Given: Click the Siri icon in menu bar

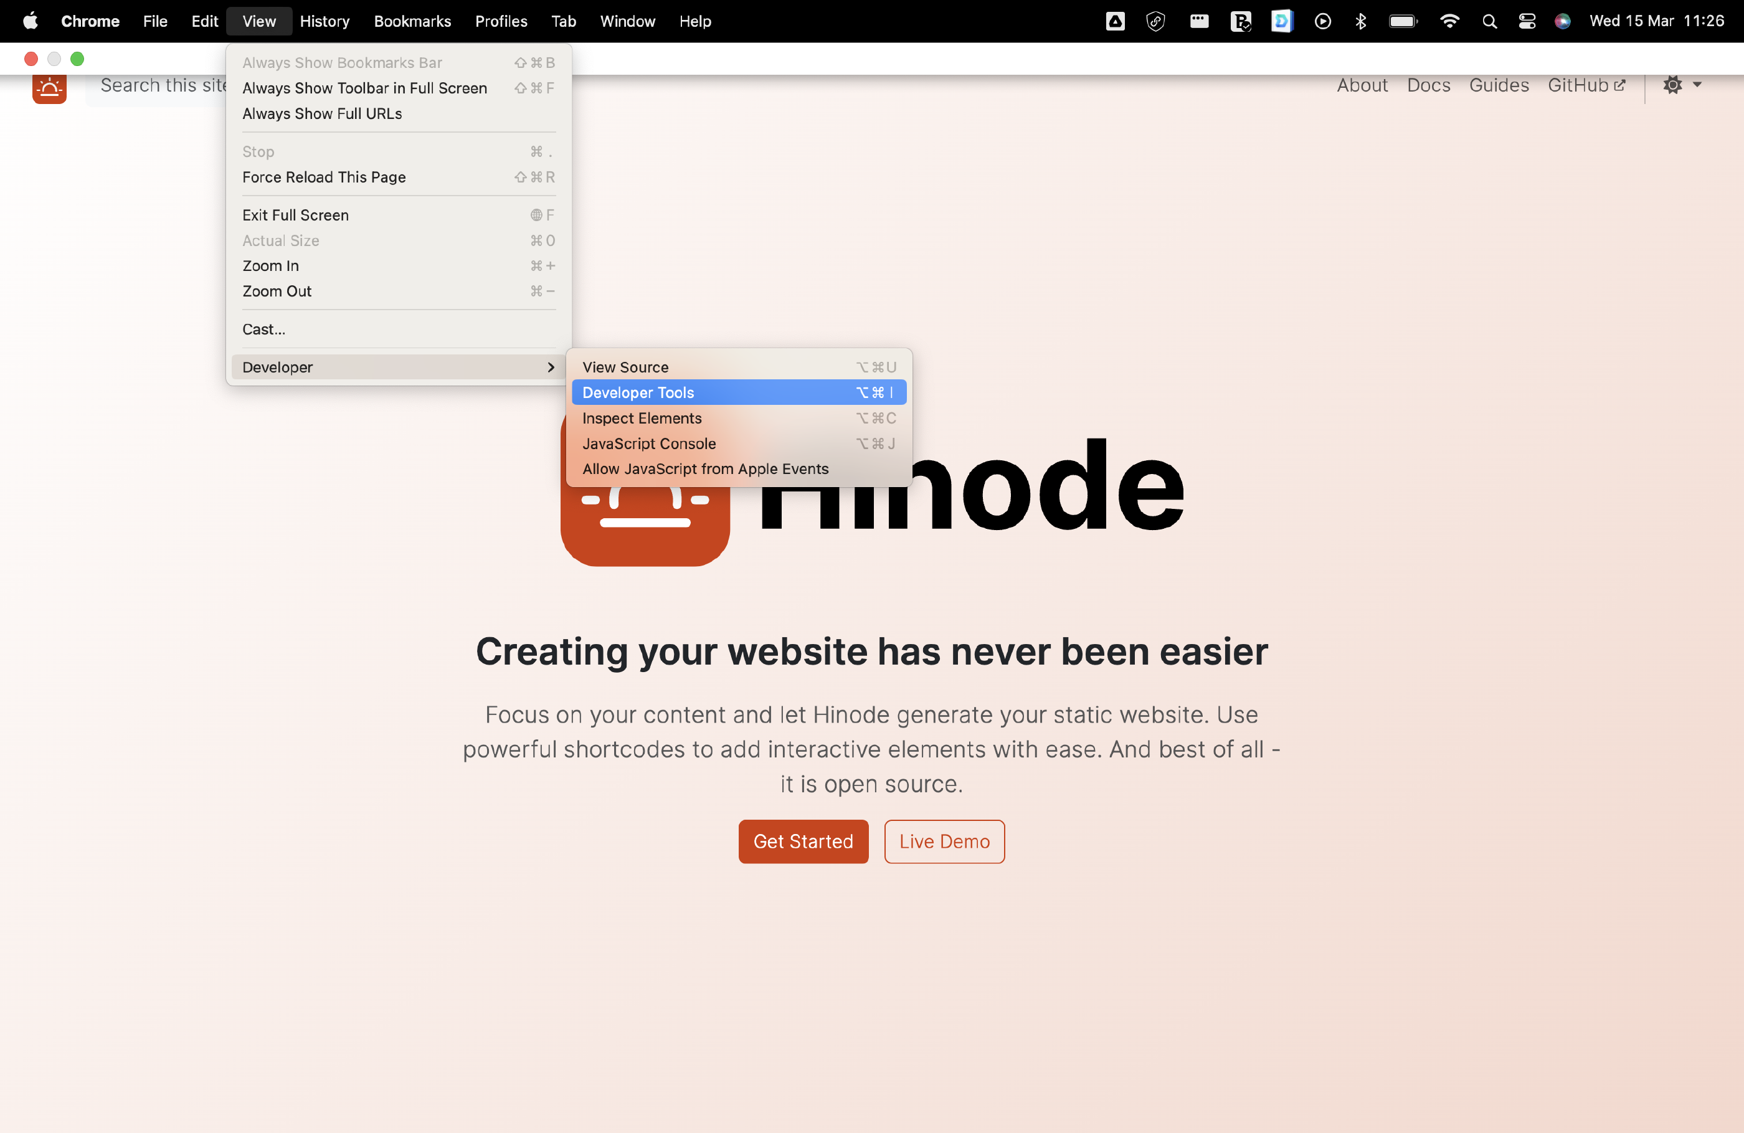Looking at the screenshot, I should 1562,21.
